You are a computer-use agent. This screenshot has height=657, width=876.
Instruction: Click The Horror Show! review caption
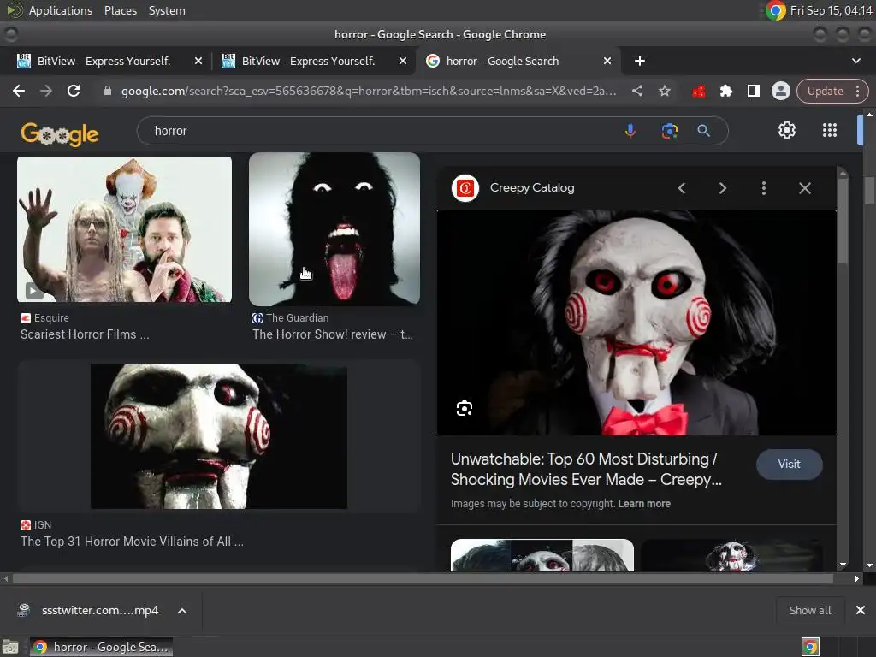pos(333,334)
